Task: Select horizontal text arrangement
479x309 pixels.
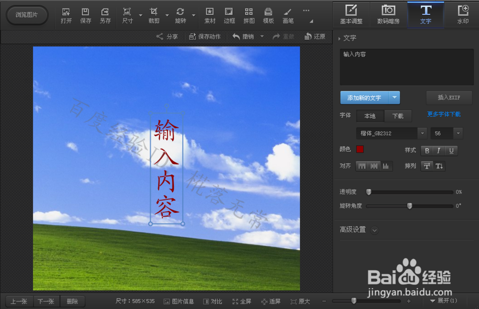Action: pos(427,166)
